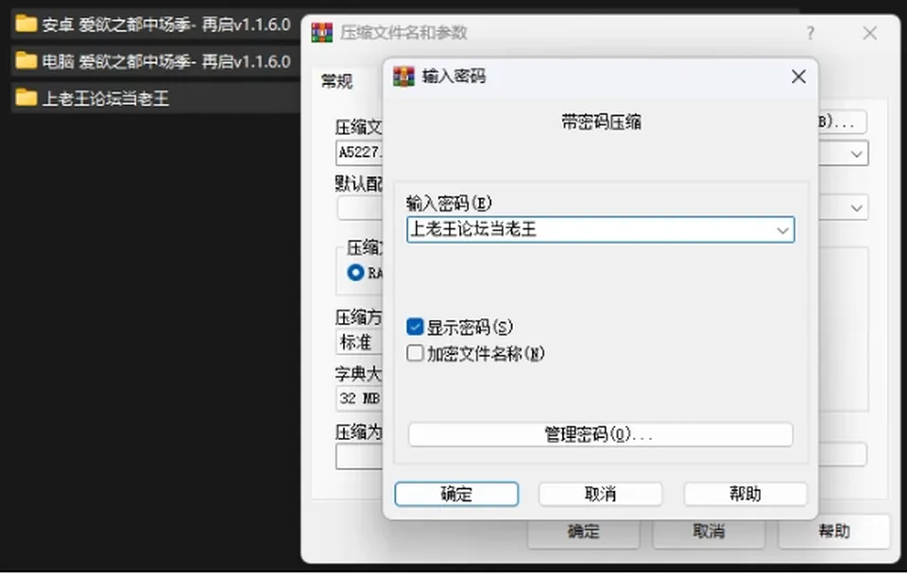907x574 pixels.
Task: Expand the password input dropdown arrow
Action: [782, 230]
